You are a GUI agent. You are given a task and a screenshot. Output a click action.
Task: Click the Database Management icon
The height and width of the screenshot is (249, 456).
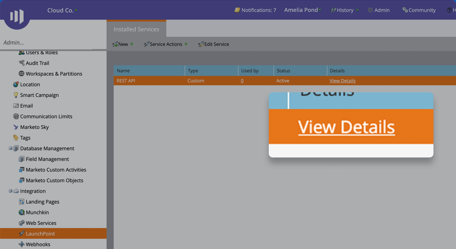pyautogui.click(x=16, y=148)
